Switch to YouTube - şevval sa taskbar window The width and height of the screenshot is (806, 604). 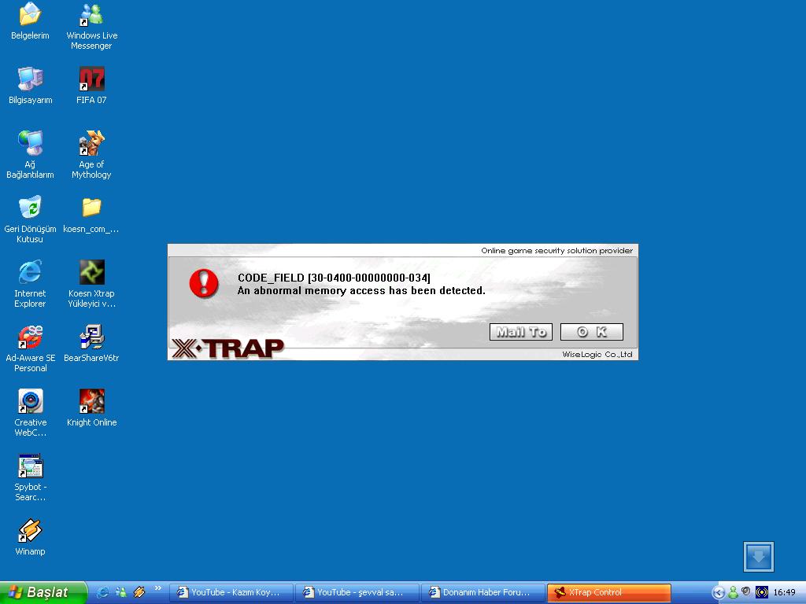357,592
